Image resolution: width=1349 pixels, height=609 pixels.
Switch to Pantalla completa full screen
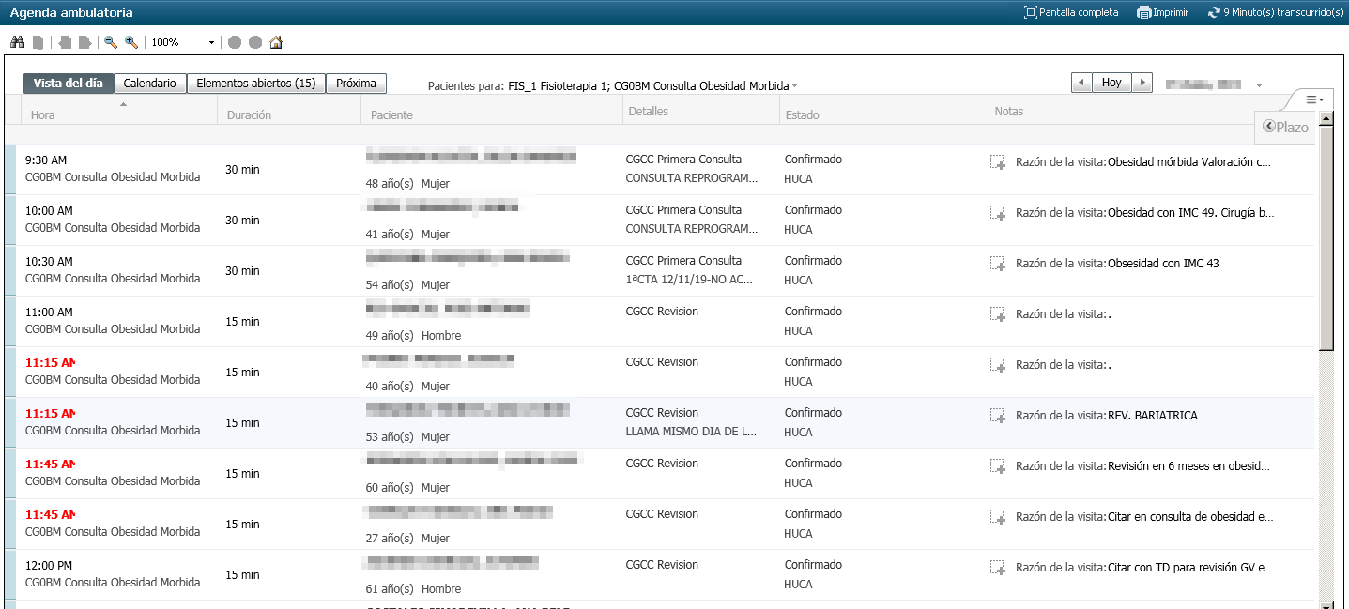tap(1071, 13)
